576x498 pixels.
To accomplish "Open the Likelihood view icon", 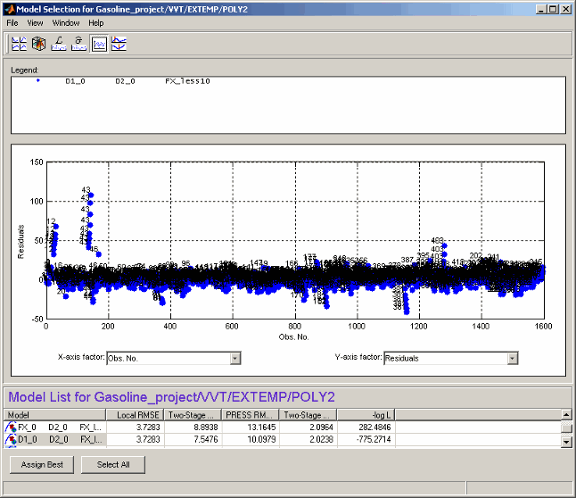I will click(59, 43).
